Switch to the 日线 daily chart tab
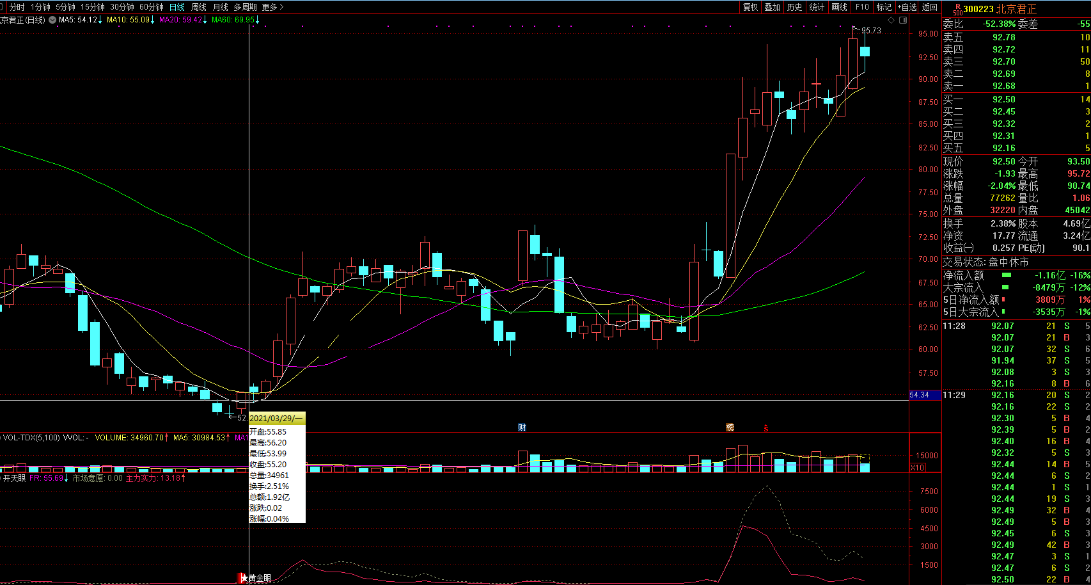Screen dimensions: 1091x585 click(177, 7)
